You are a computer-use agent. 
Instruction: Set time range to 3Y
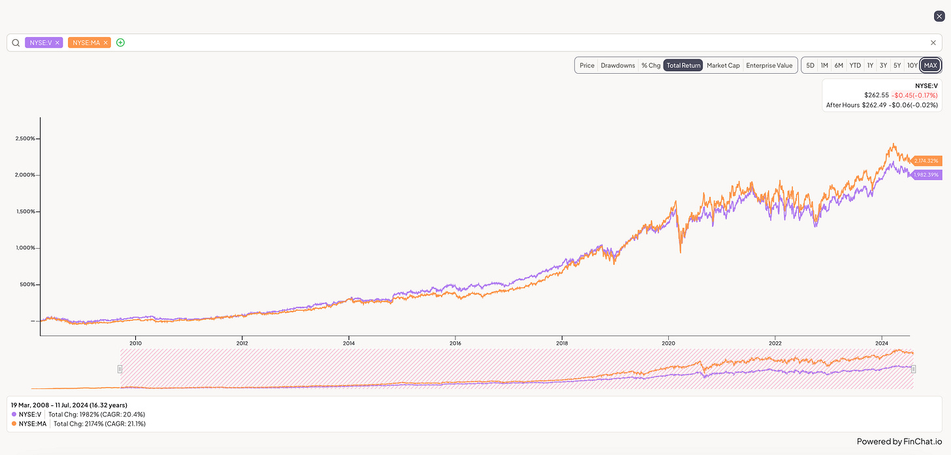[x=883, y=65]
